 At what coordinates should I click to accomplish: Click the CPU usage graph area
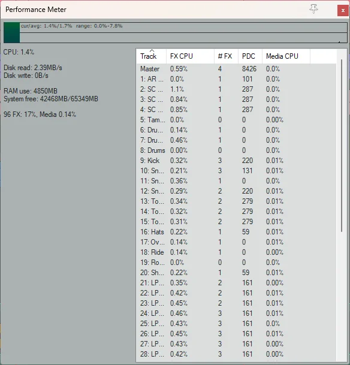coord(175,32)
